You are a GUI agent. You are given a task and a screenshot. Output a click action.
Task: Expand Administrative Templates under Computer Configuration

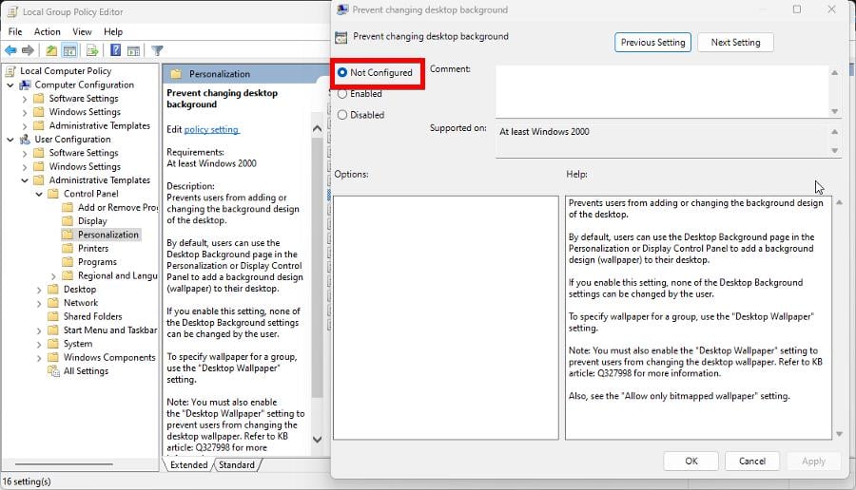point(25,126)
